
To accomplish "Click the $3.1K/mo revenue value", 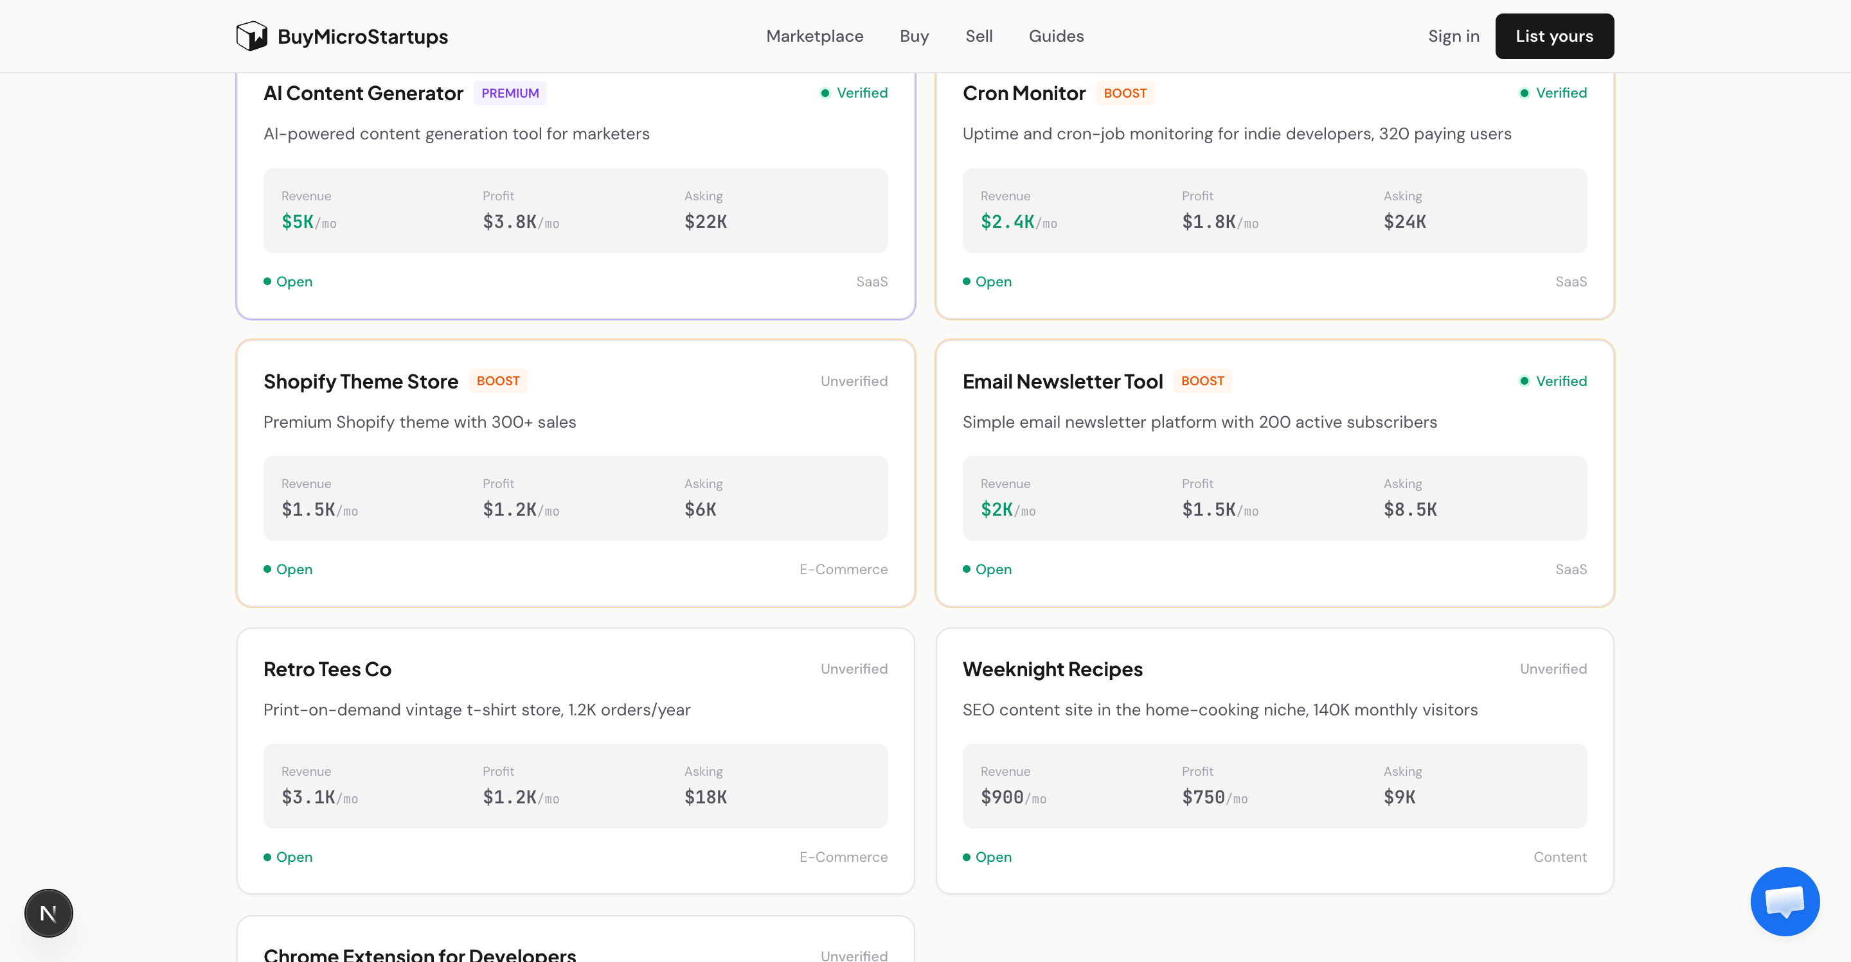I will 320,798.
